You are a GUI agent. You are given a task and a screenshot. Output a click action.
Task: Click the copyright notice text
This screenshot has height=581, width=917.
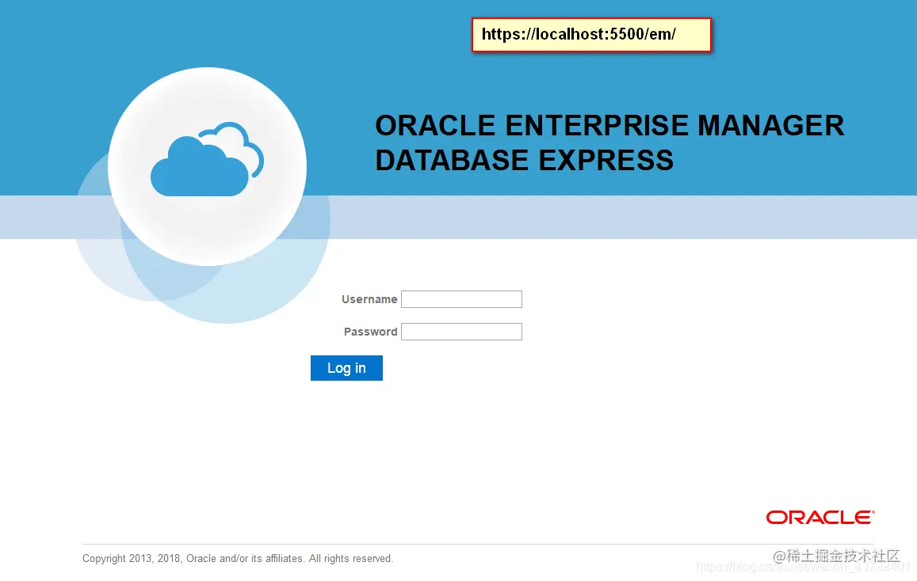point(238,558)
